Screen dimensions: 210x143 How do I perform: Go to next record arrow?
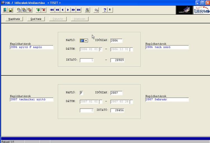pyautogui.click(x=68, y=10)
